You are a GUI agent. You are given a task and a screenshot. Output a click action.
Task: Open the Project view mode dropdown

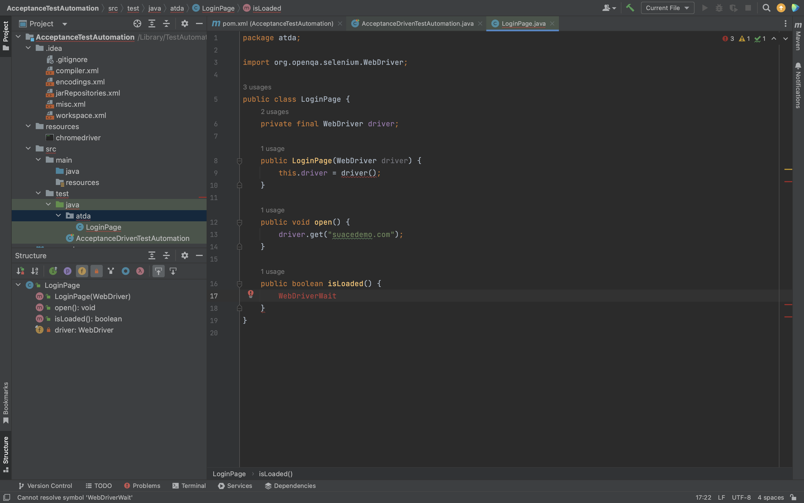tap(65, 24)
